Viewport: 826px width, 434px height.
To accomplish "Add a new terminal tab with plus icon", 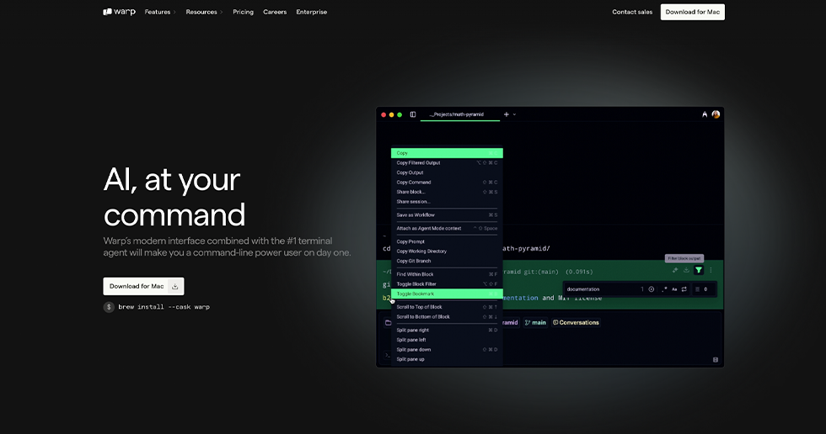I will coord(507,114).
